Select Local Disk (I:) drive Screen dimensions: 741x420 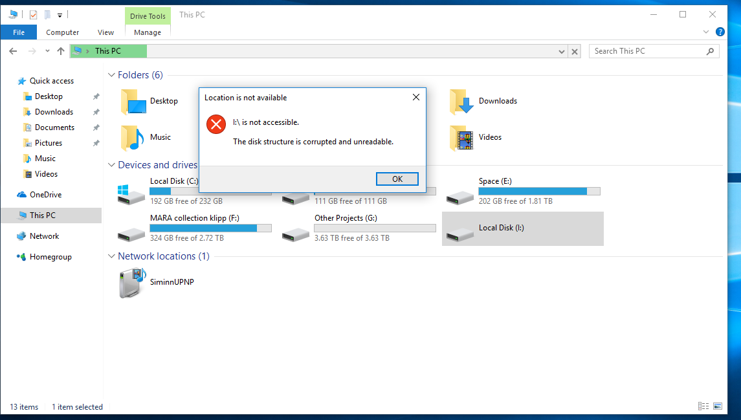501,228
